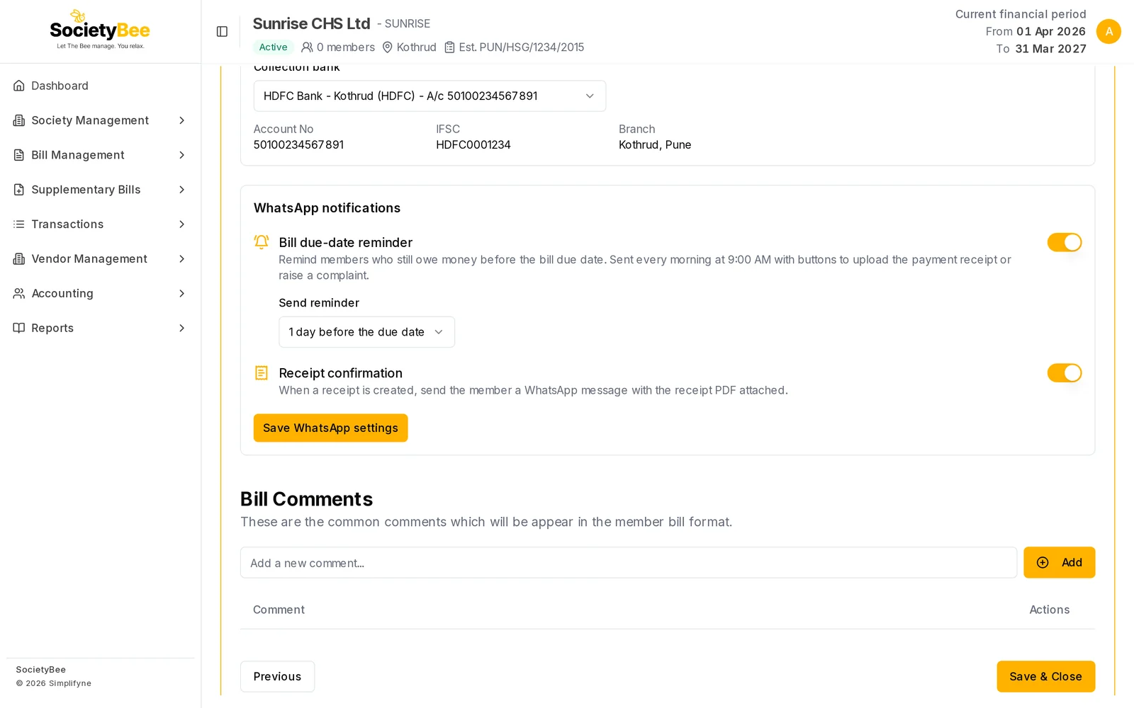Expand the Bill Management section
The image size is (1134, 708).
tap(100, 155)
